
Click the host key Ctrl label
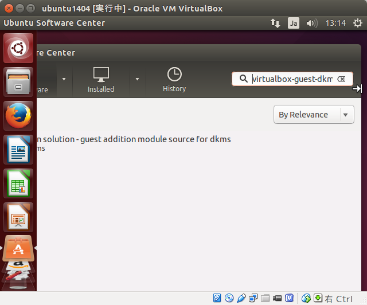tap(339, 299)
